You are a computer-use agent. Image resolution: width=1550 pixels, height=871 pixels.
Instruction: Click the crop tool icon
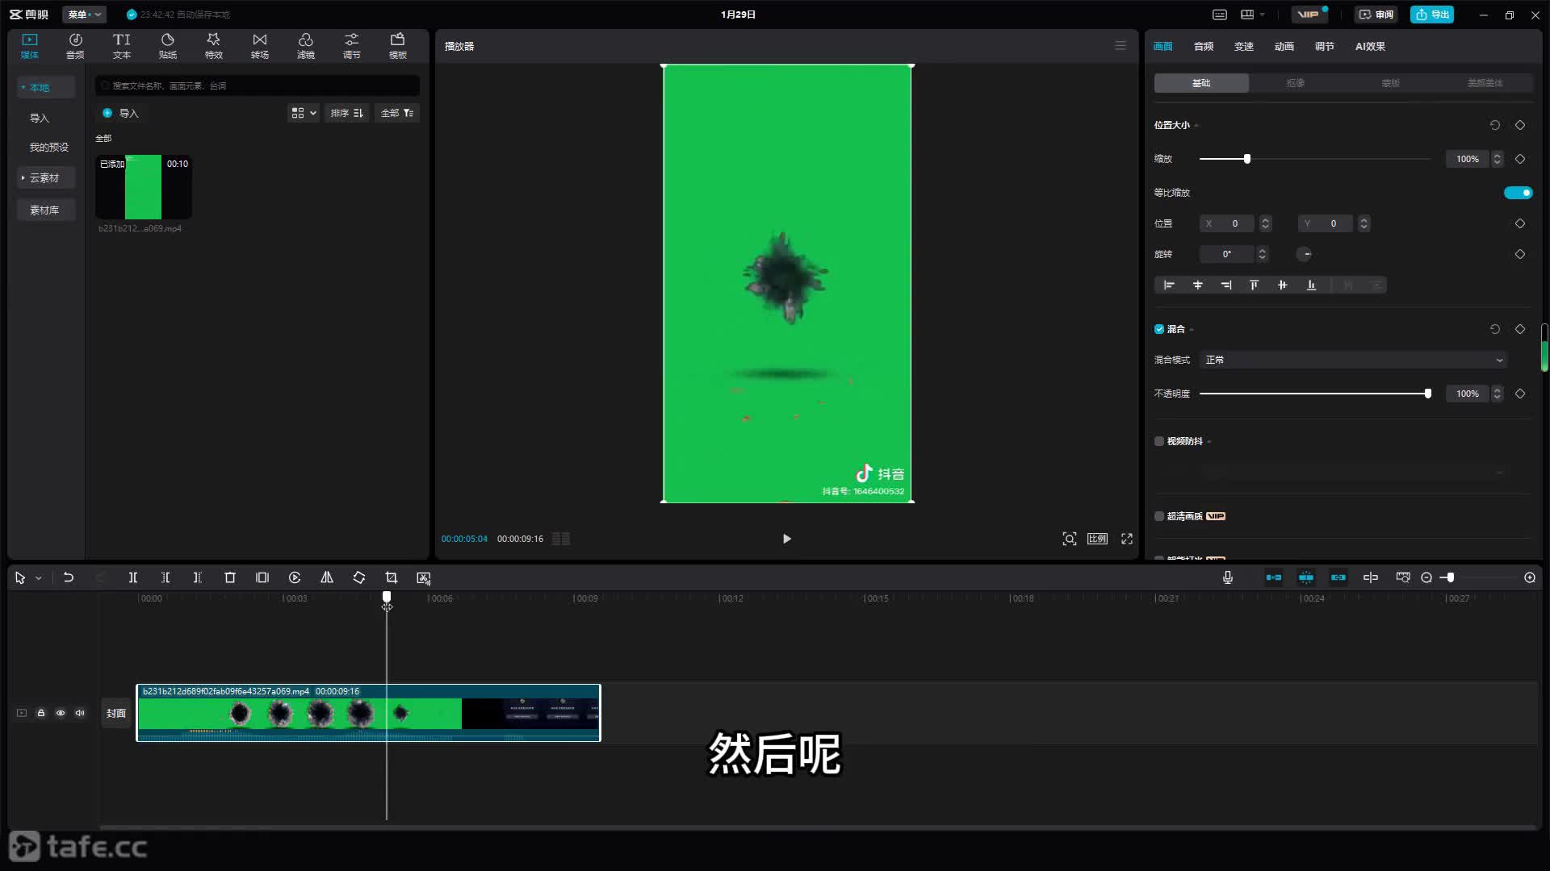click(x=392, y=577)
